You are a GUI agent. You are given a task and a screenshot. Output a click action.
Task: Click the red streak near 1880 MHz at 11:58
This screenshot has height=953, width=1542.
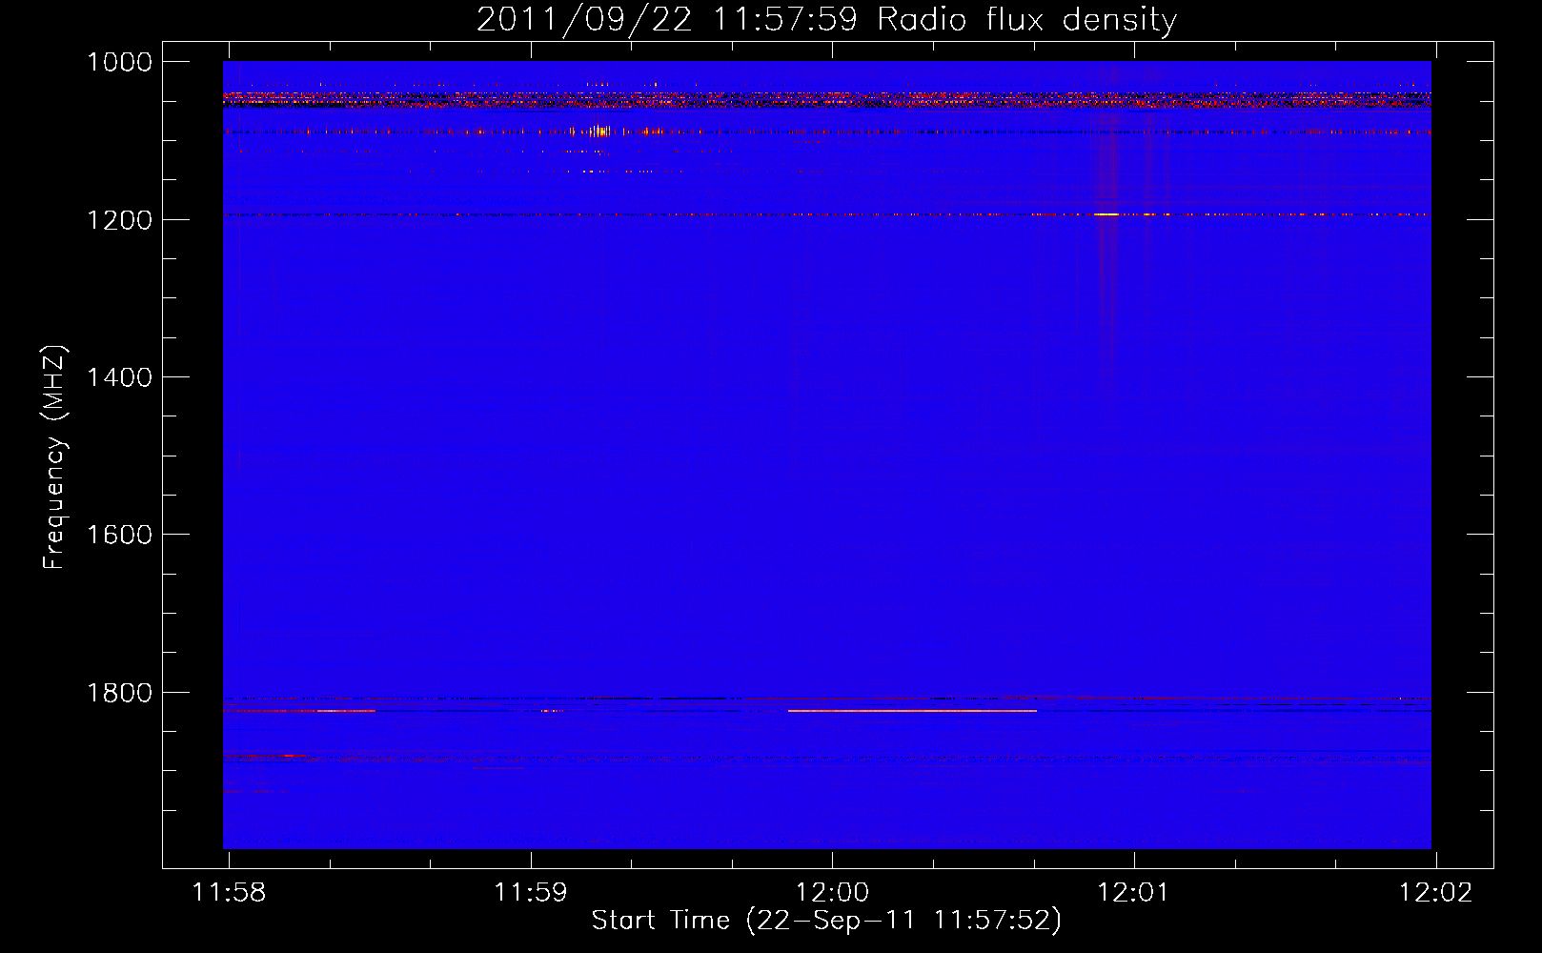tap(266, 756)
